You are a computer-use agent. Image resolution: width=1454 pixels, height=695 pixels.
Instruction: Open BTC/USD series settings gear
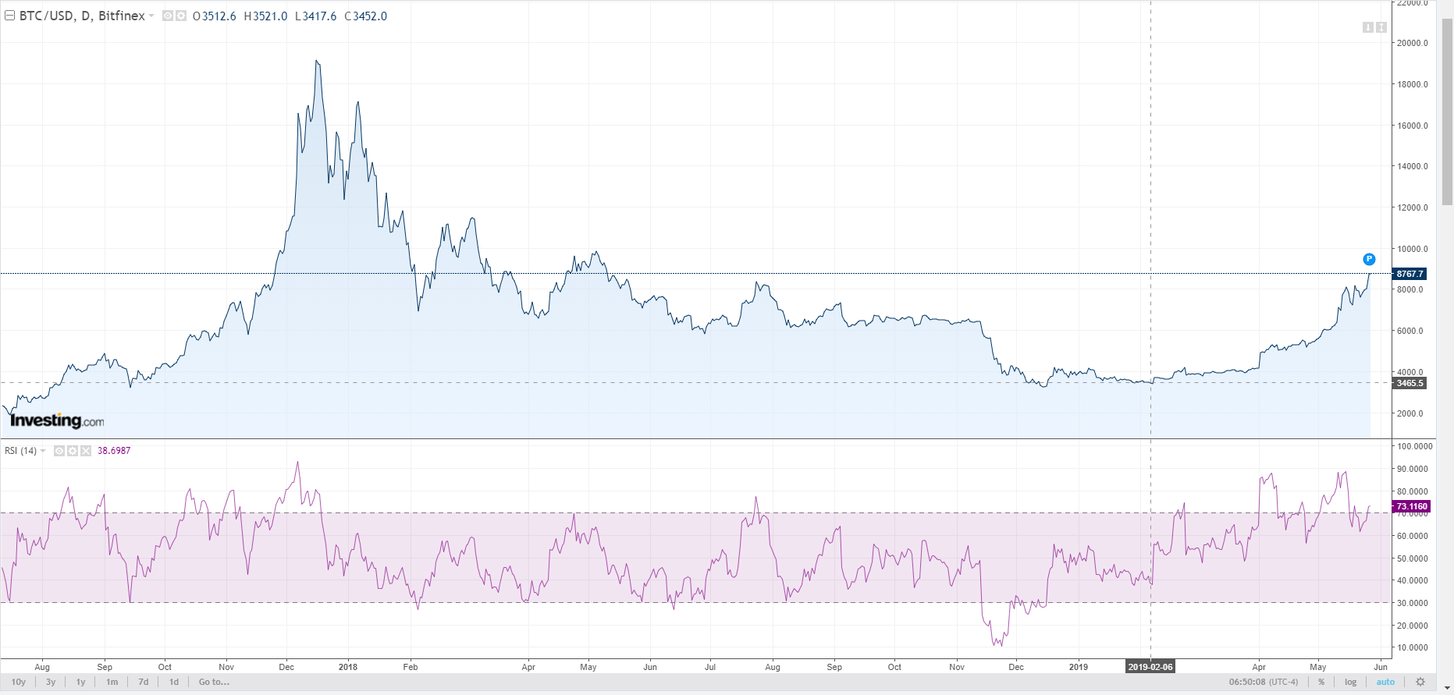[x=181, y=16]
